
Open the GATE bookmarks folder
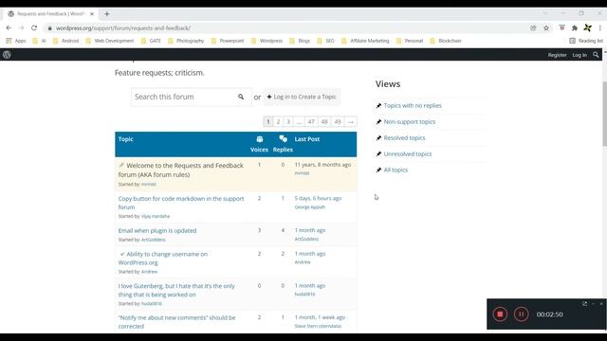151,41
